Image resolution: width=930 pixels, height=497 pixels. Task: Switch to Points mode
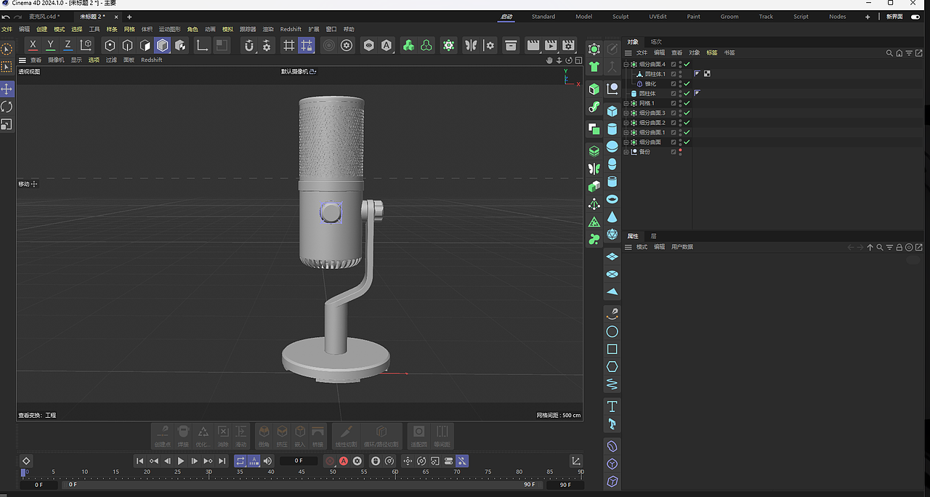pyautogui.click(x=110, y=46)
